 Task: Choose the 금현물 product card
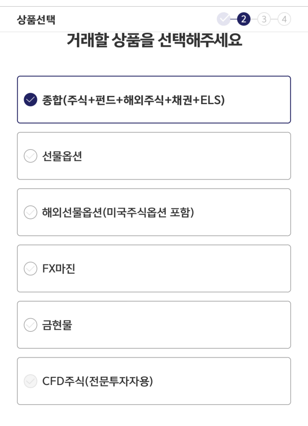click(x=154, y=324)
